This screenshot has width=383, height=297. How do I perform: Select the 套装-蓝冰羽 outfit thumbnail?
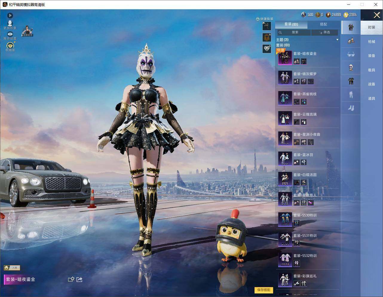(x=285, y=158)
